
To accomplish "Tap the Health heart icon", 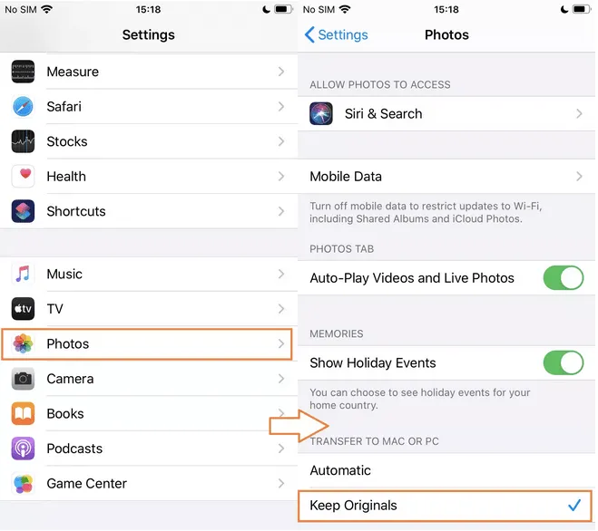I will click(x=23, y=176).
